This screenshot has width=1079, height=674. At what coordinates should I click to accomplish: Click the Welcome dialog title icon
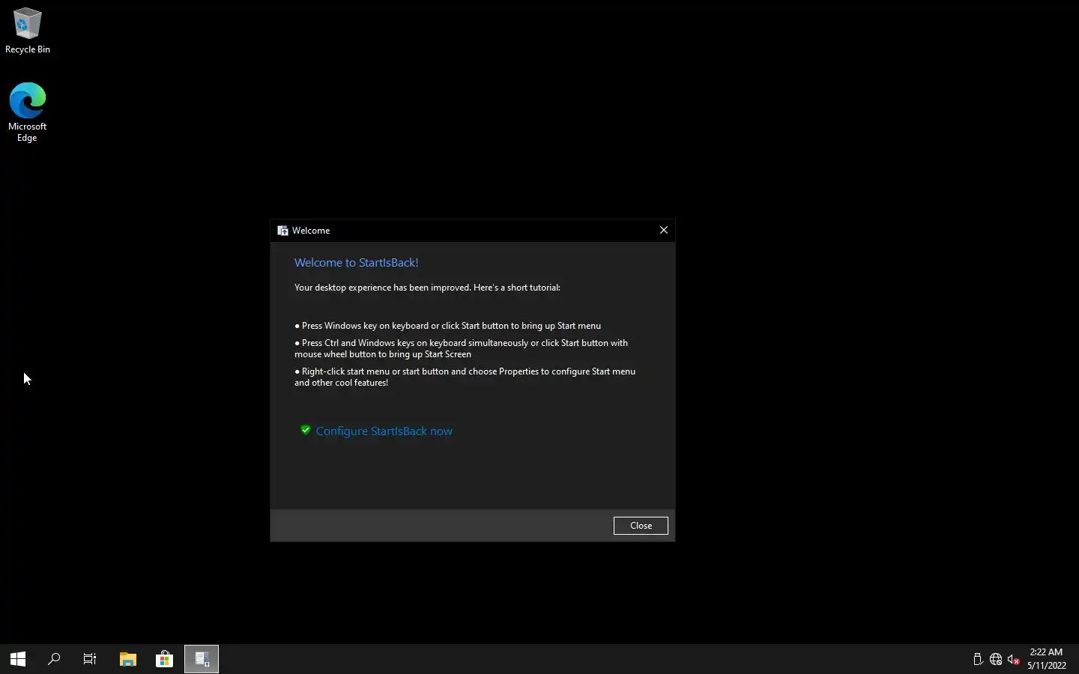[x=282, y=231]
